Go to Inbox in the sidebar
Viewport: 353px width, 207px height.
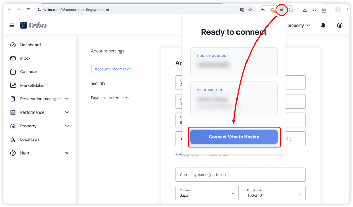coord(25,58)
